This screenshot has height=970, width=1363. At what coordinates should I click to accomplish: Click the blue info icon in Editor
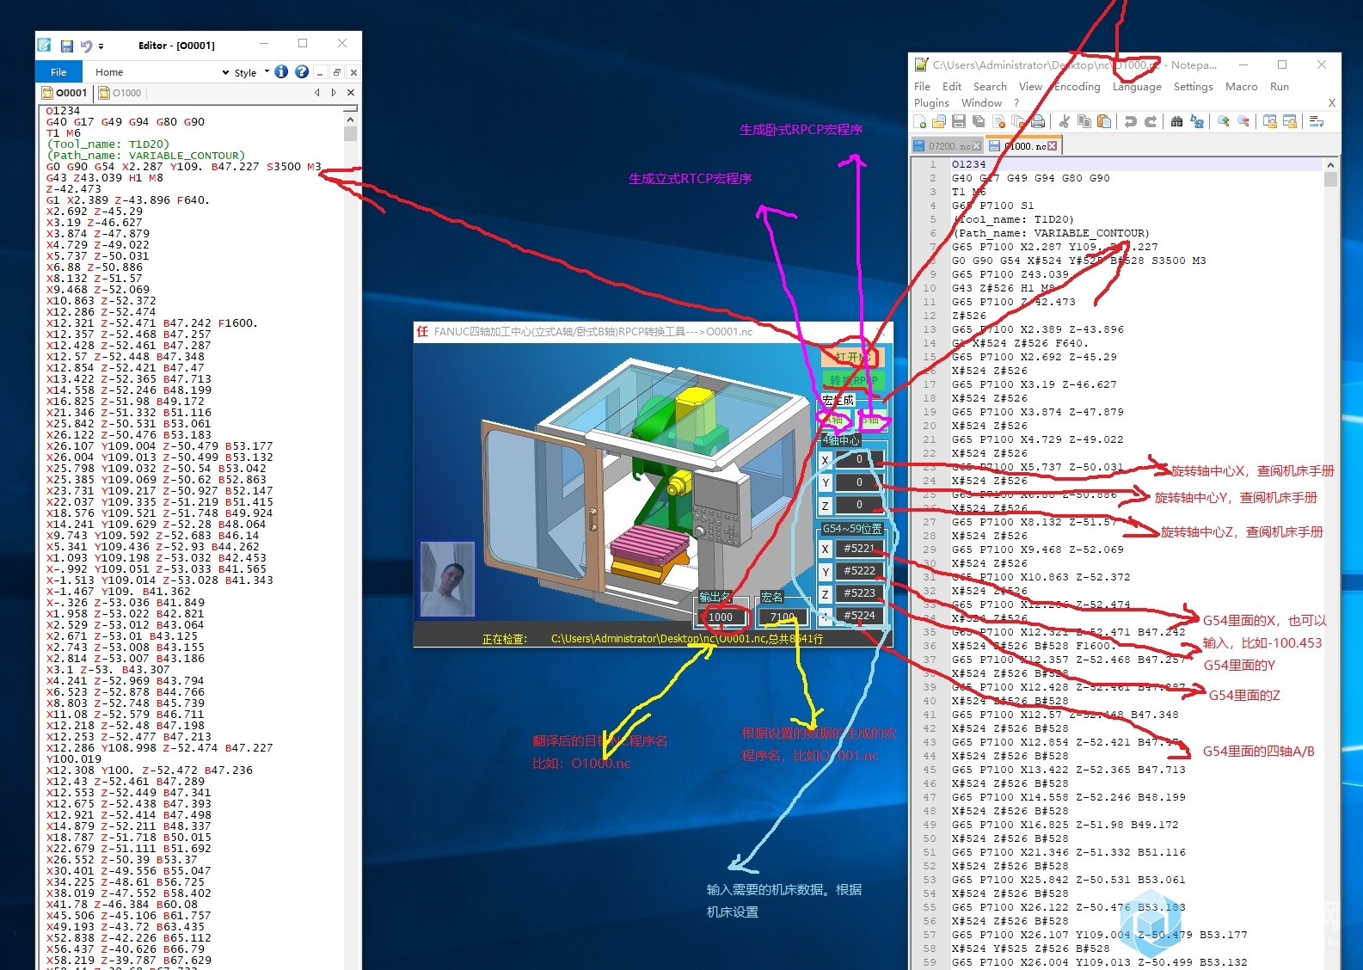[x=281, y=72]
